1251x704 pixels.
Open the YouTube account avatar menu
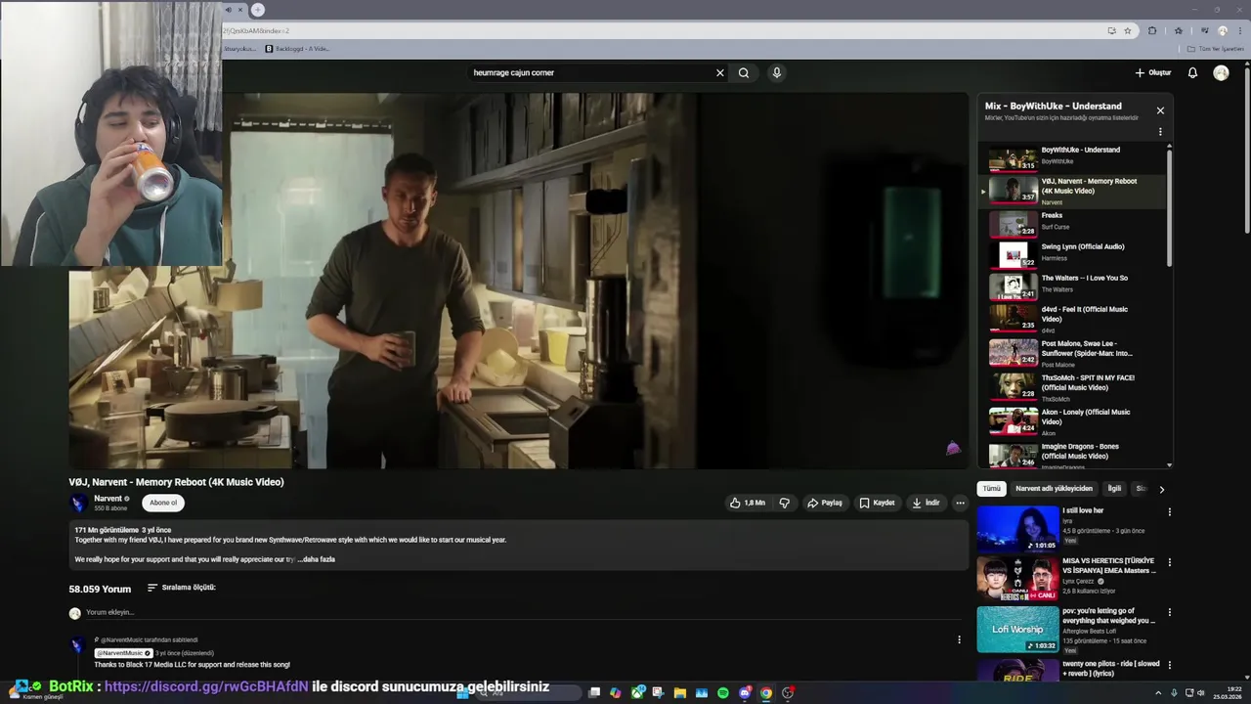1221,72
